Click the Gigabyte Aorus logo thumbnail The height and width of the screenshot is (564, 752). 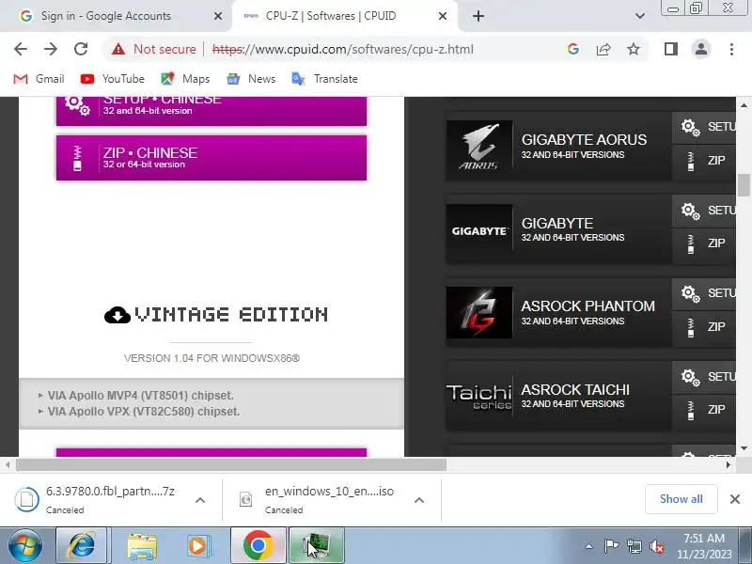click(478, 146)
